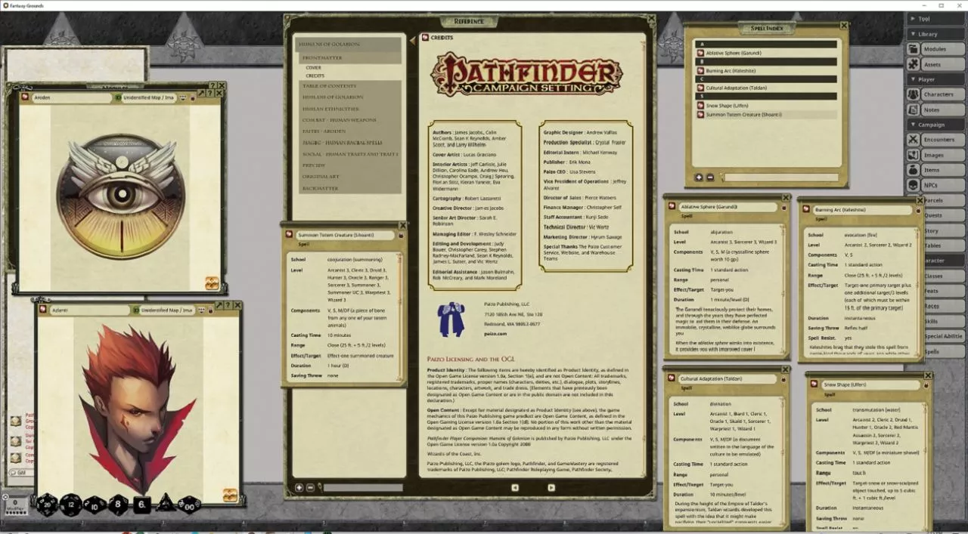Select Original Art chapter in Reference
This screenshot has height=534, width=968.
pyautogui.click(x=349, y=177)
